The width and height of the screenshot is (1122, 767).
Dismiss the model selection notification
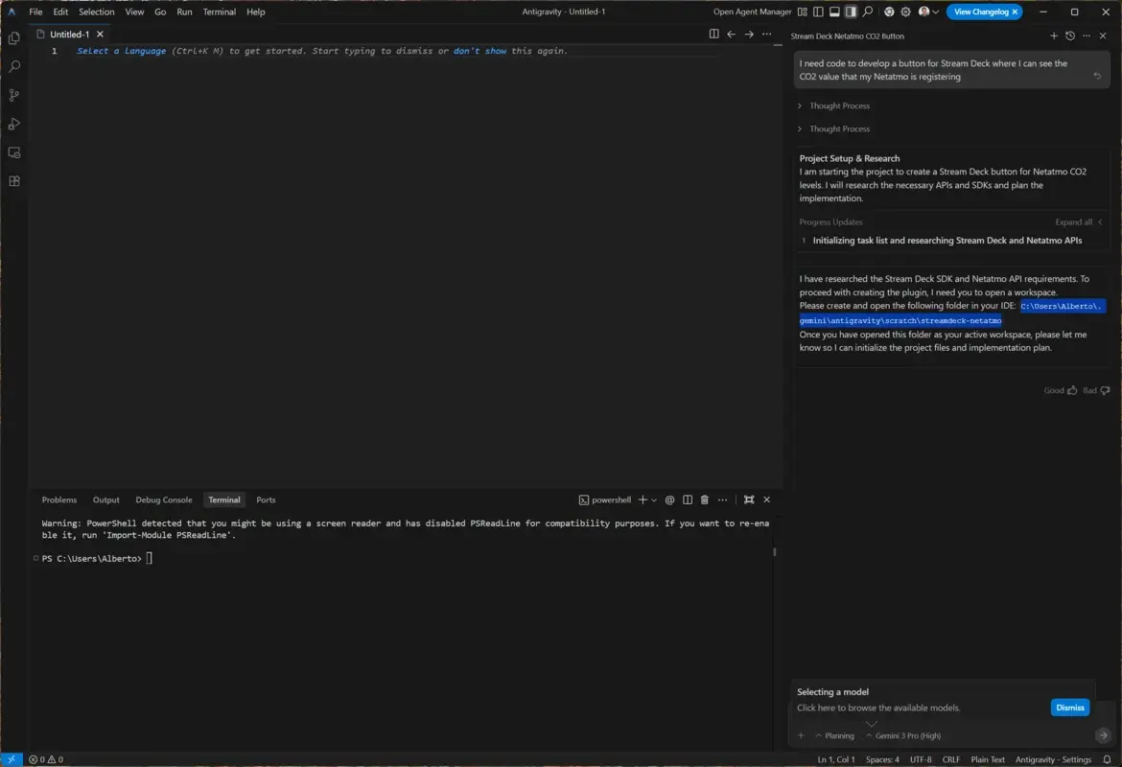[x=1069, y=707]
